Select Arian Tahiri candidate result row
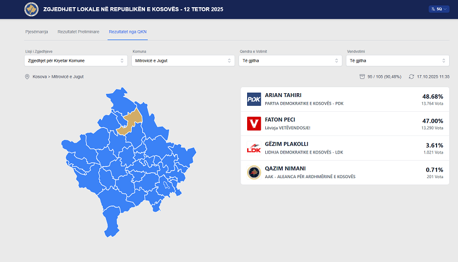Viewport: 458px width, 262px height. [344, 99]
